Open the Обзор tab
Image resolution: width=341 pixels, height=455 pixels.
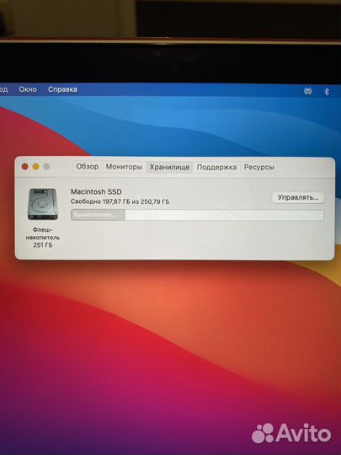click(87, 167)
